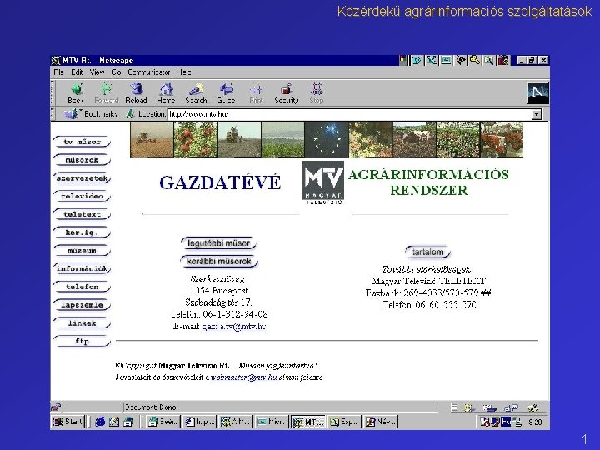This screenshot has width=600, height=450.
Task: Click the legutóbbi műsor button
Action: click(x=218, y=243)
